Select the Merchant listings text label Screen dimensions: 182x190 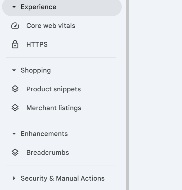(54, 108)
